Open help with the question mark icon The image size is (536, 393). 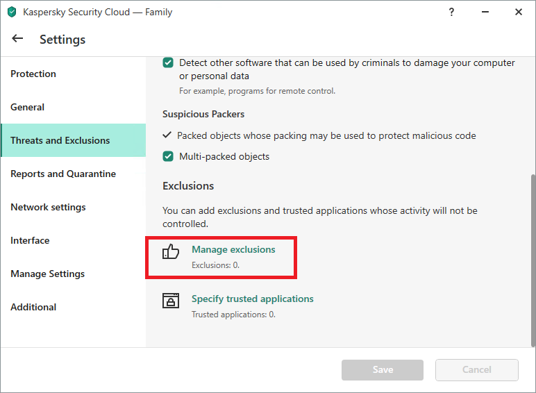pyautogui.click(x=451, y=12)
